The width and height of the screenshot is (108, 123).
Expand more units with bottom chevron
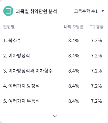click(55, 116)
